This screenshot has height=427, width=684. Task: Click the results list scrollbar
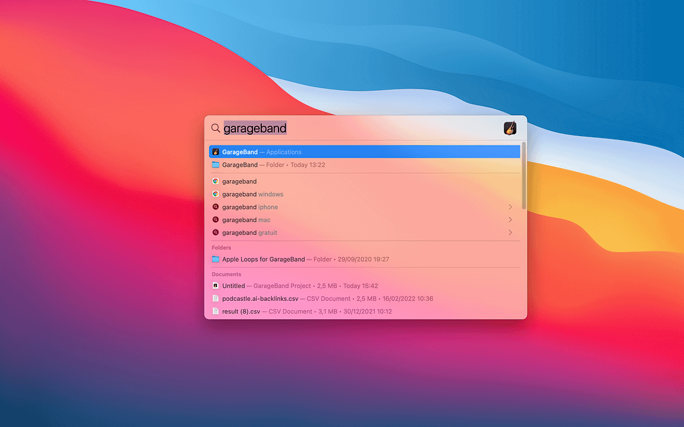pos(524,176)
